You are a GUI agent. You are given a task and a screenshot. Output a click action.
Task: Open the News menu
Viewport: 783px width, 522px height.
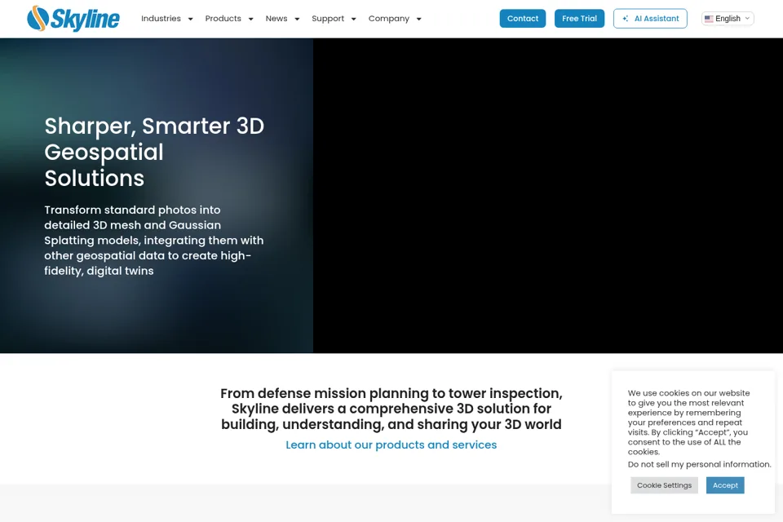[276, 19]
